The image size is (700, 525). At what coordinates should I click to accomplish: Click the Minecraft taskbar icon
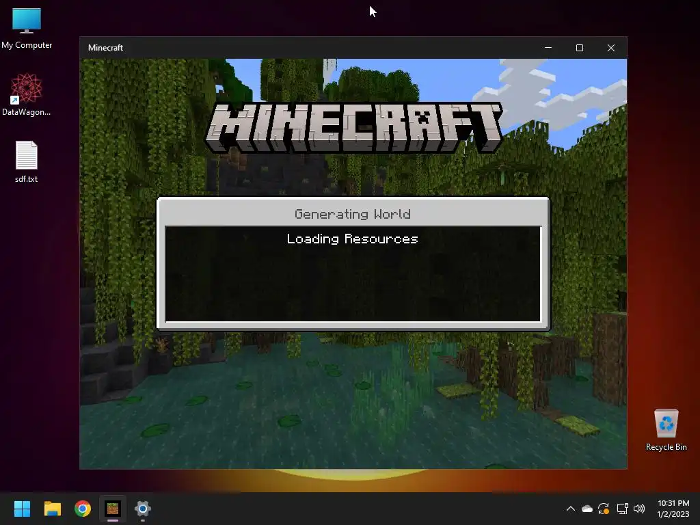[x=113, y=509]
